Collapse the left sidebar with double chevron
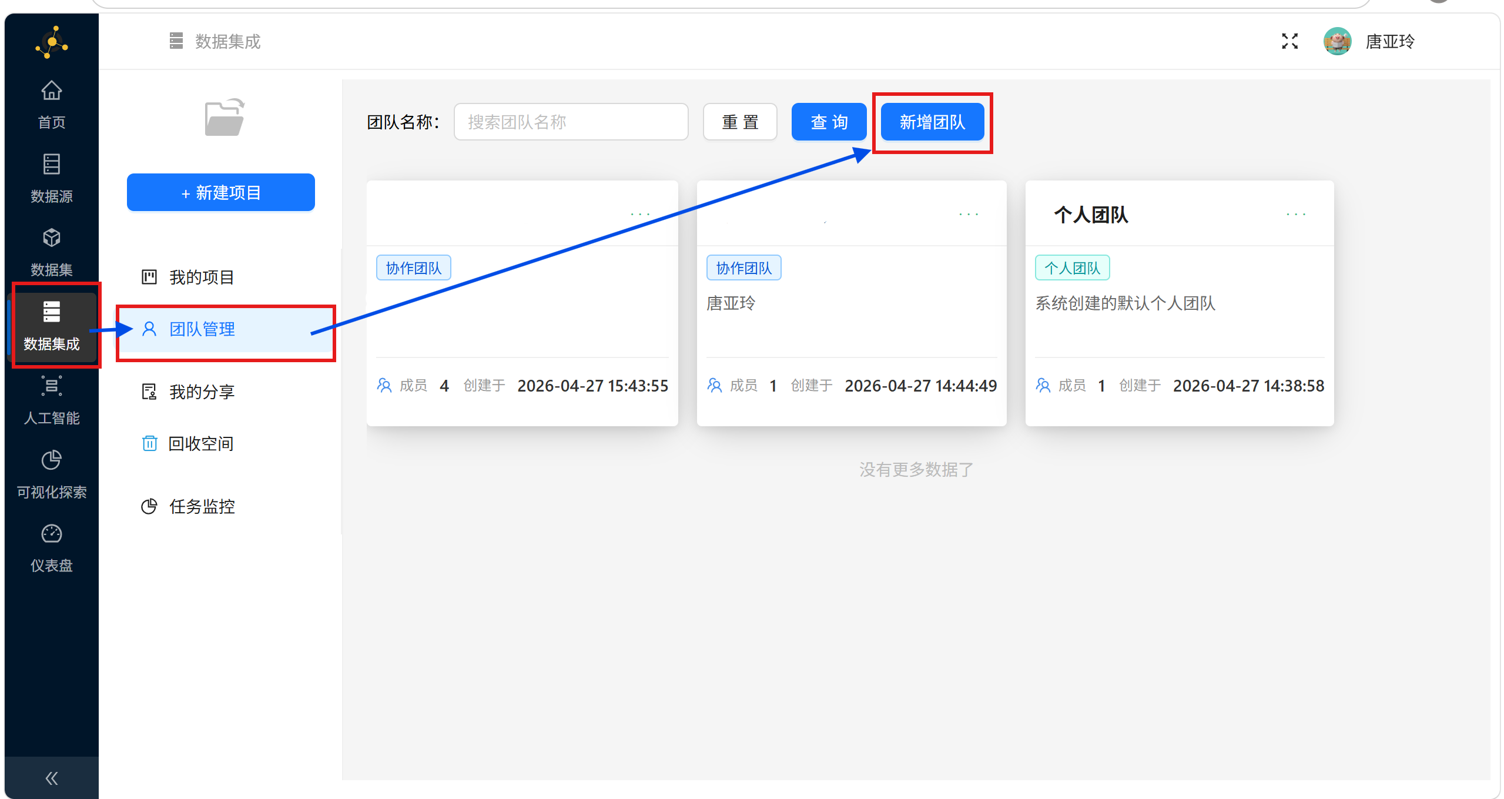The image size is (1504, 799). [x=52, y=778]
